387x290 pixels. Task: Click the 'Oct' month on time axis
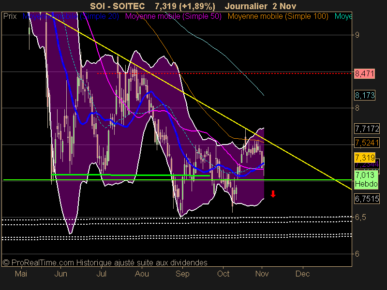click(x=223, y=274)
